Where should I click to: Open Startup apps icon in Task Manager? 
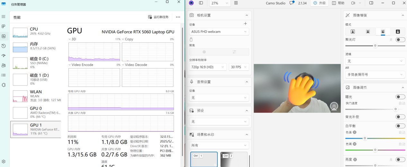[x=4, y=55]
